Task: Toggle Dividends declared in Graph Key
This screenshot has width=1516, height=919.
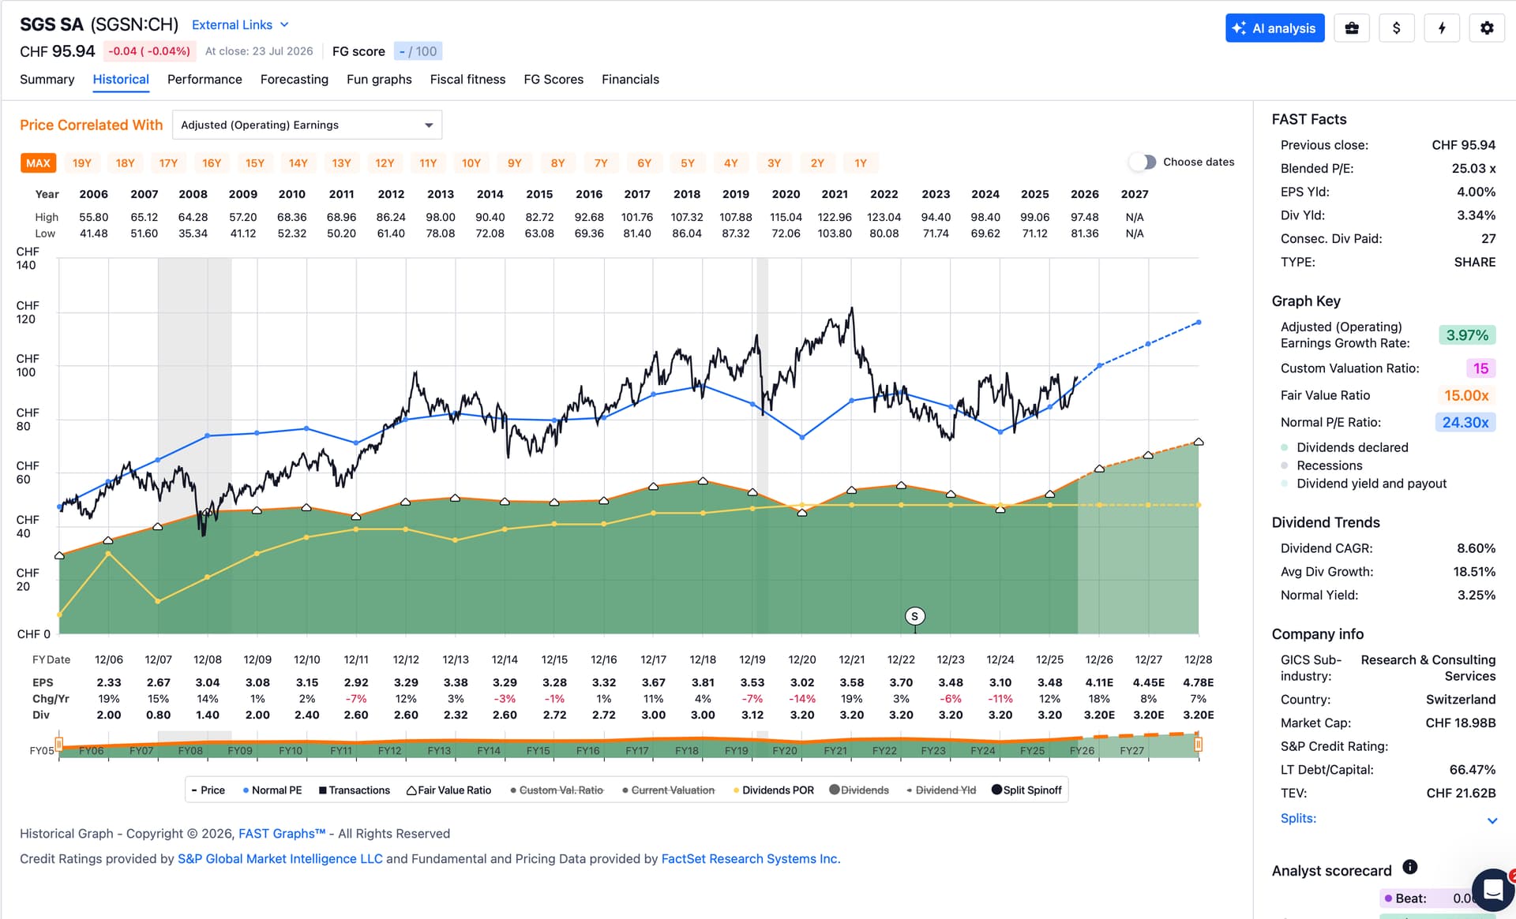Action: (1345, 447)
